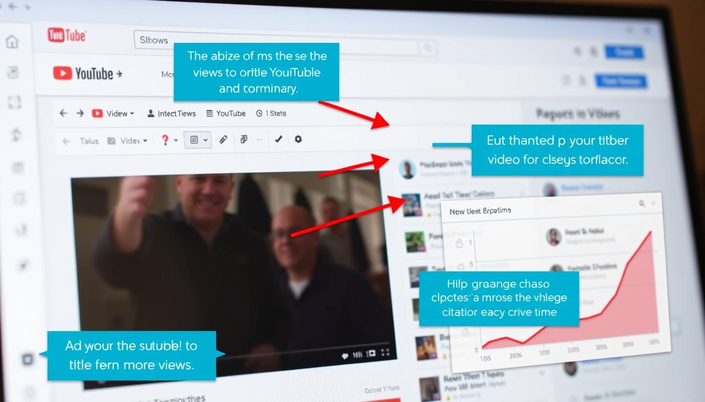
Task: Open the suggested video thumbnail left of the chart title
Action: coord(412,205)
